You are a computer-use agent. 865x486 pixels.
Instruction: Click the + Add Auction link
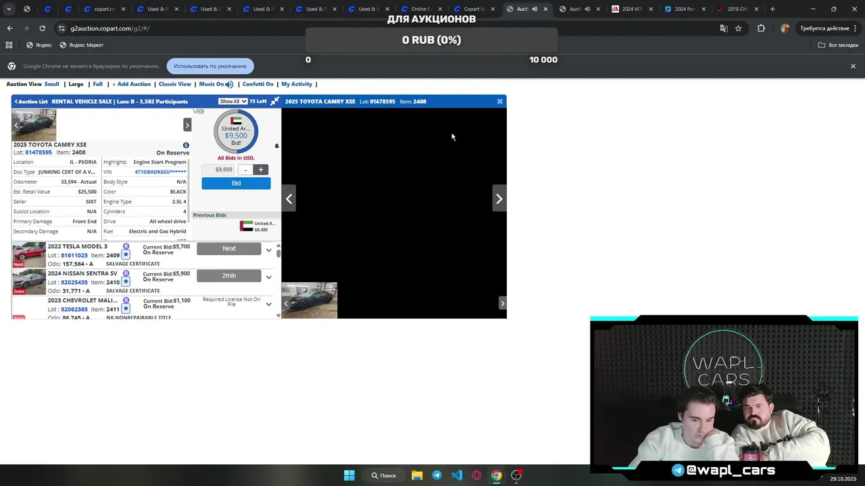(131, 84)
